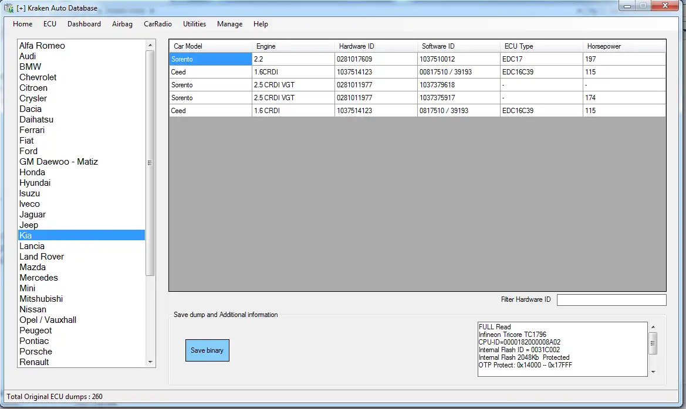Click the info panel scrollbar down arrow

pyautogui.click(x=652, y=371)
